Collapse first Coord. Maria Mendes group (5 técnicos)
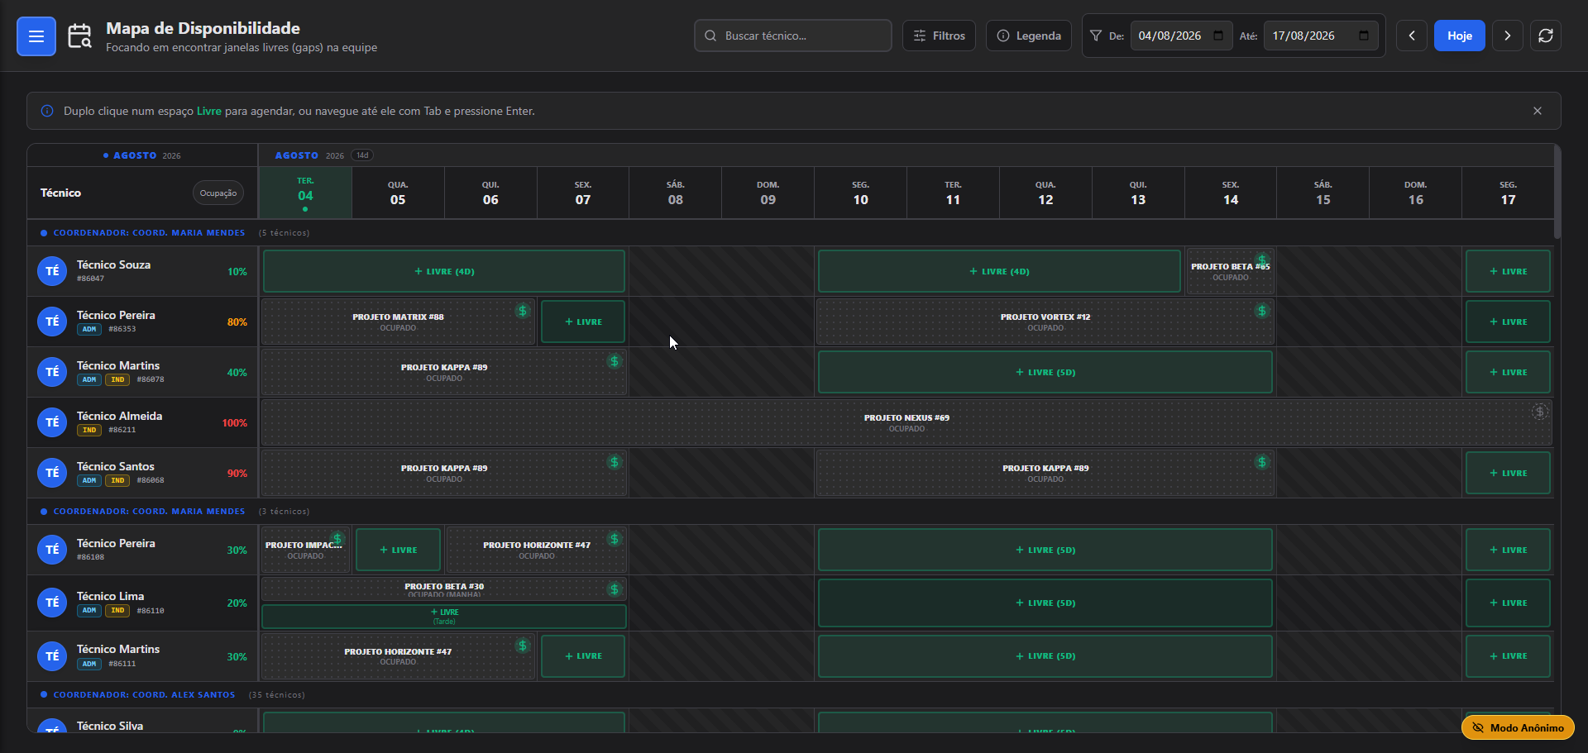This screenshot has width=1588, height=753. tap(149, 233)
